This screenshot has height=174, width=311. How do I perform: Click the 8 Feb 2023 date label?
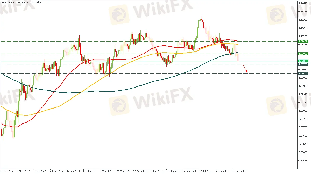tap(90, 171)
